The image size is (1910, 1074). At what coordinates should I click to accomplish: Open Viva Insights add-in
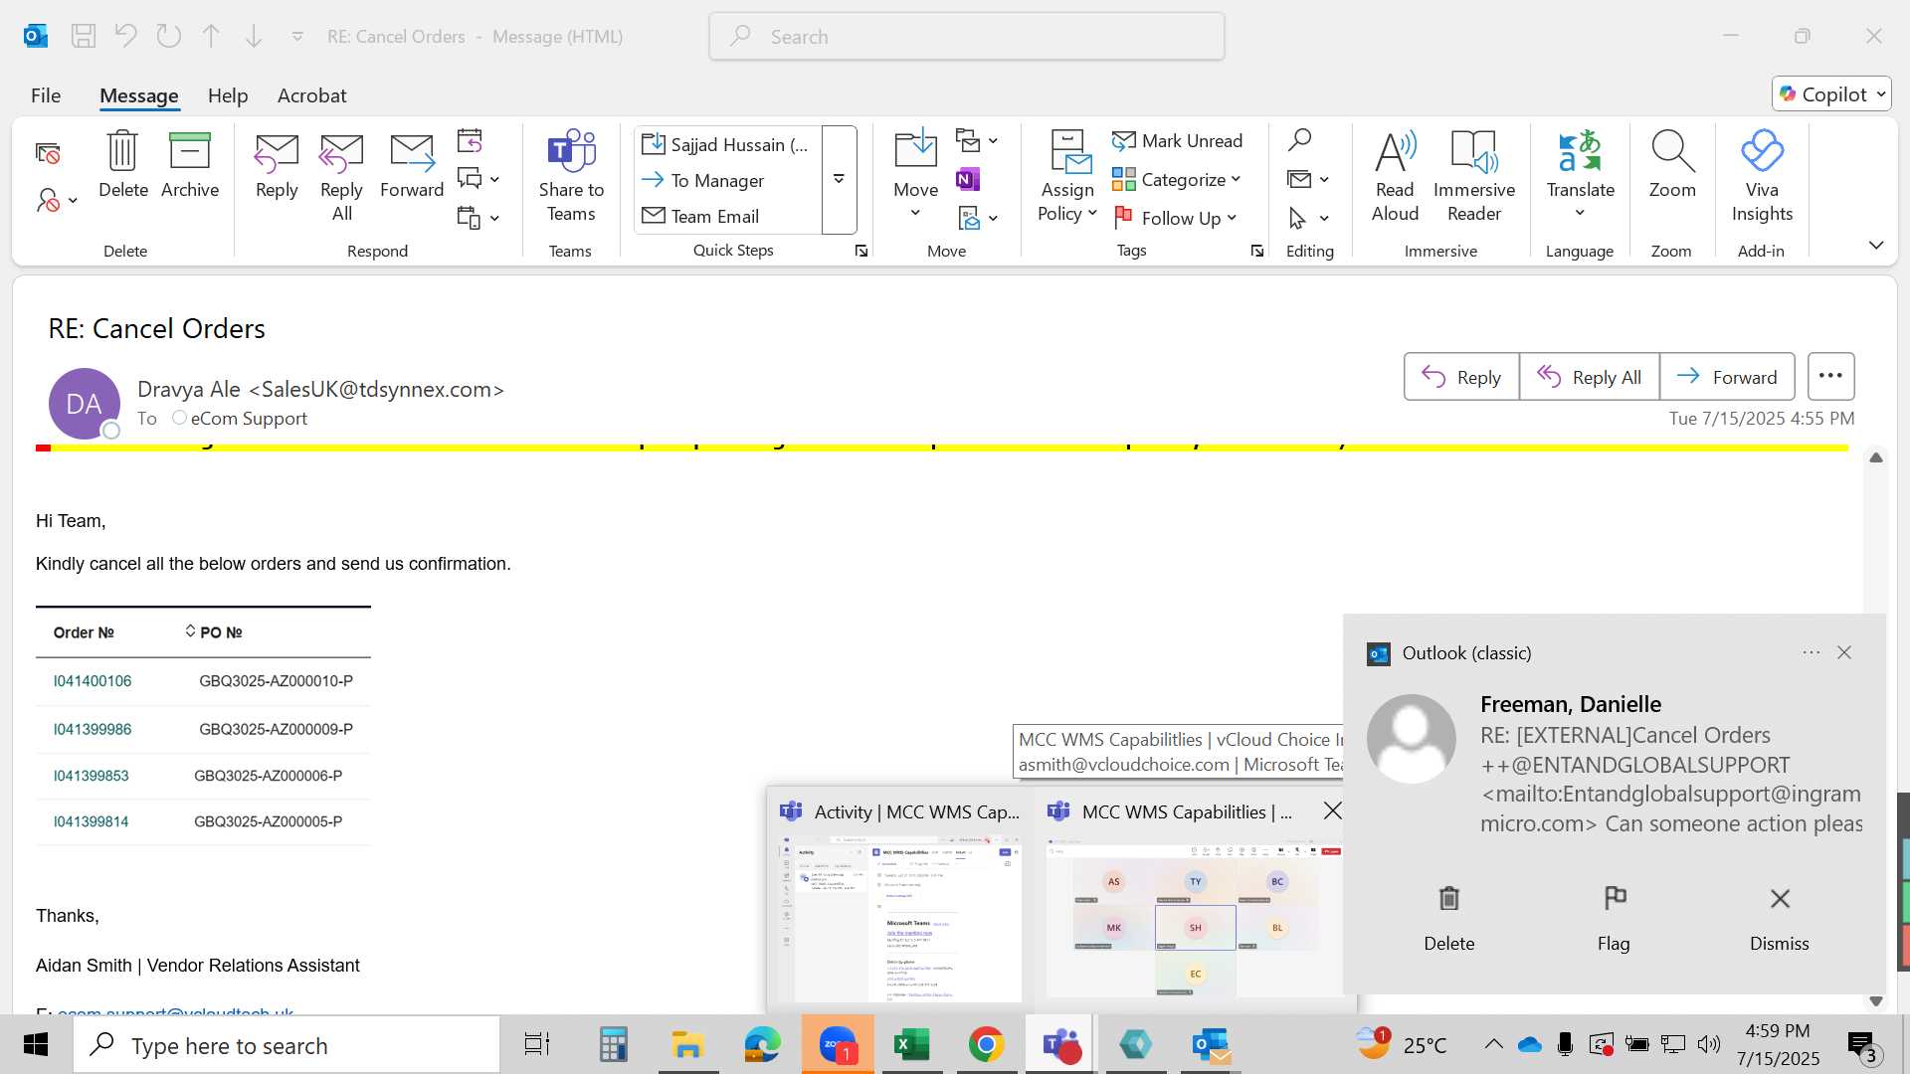(1762, 177)
